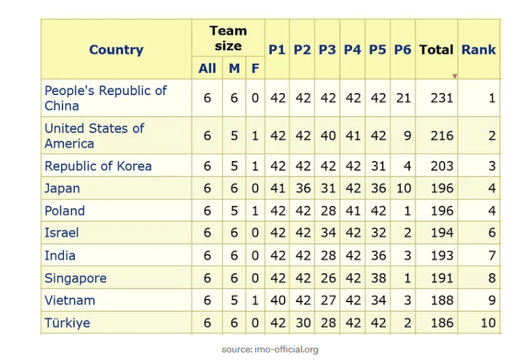Click the red sort arrow under Total

(x=455, y=77)
